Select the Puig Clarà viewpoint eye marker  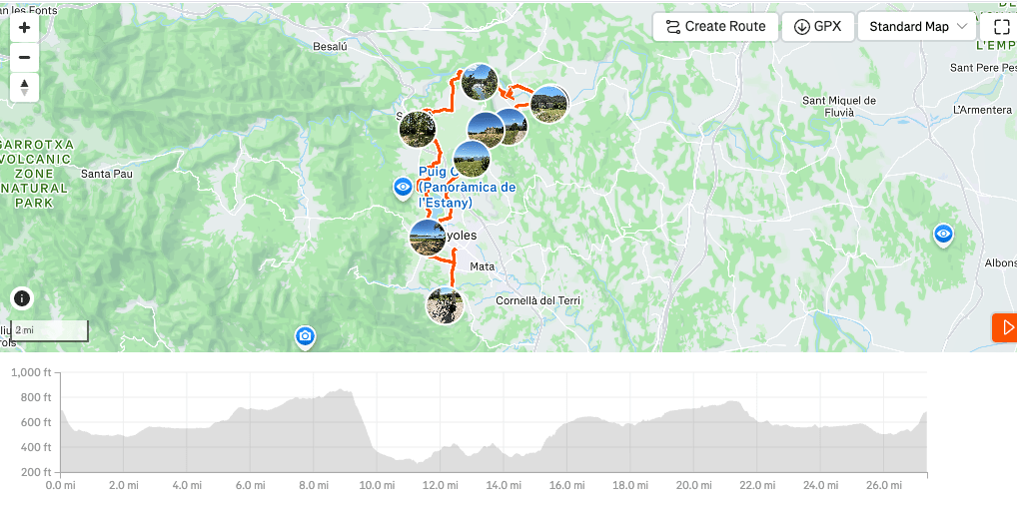tap(403, 187)
